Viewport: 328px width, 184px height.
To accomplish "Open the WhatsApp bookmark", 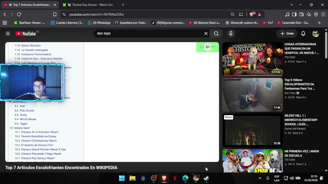I will click(x=99, y=23).
